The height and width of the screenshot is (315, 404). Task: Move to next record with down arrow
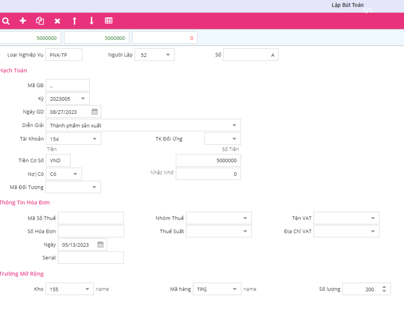92,21
